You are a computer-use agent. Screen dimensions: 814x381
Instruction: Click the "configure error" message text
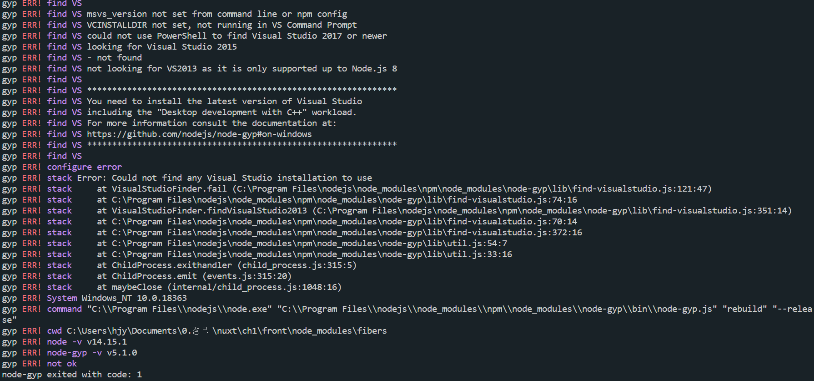pyautogui.click(x=84, y=167)
